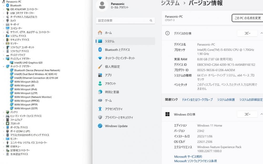
Task: Click the 設定の検索 search field
Action: (125, 21)
